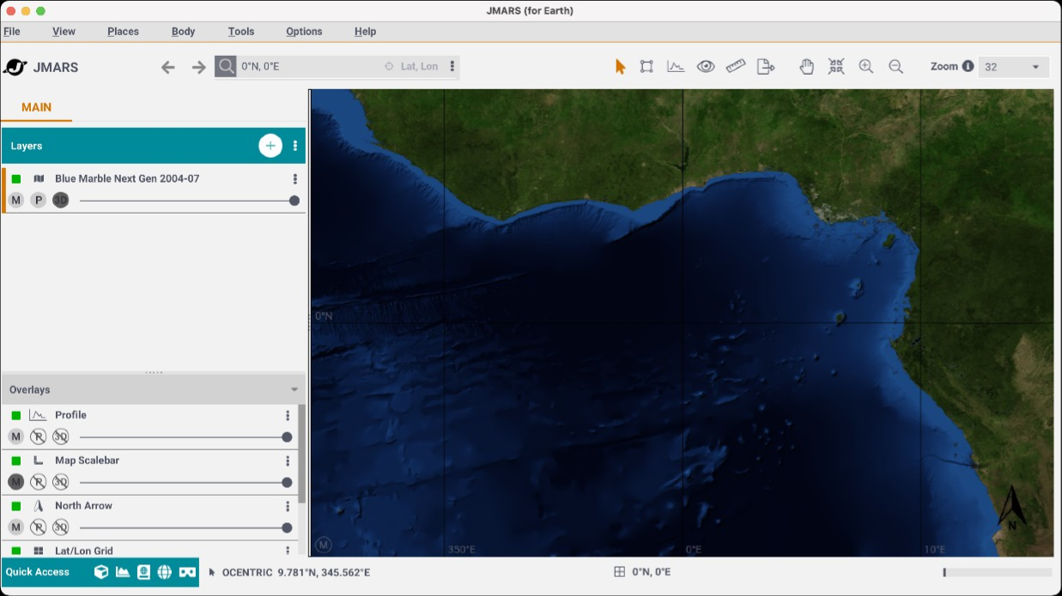Click the Zoom info icon
This screenshot has height=596, width=1062.
tap(968, 66)
